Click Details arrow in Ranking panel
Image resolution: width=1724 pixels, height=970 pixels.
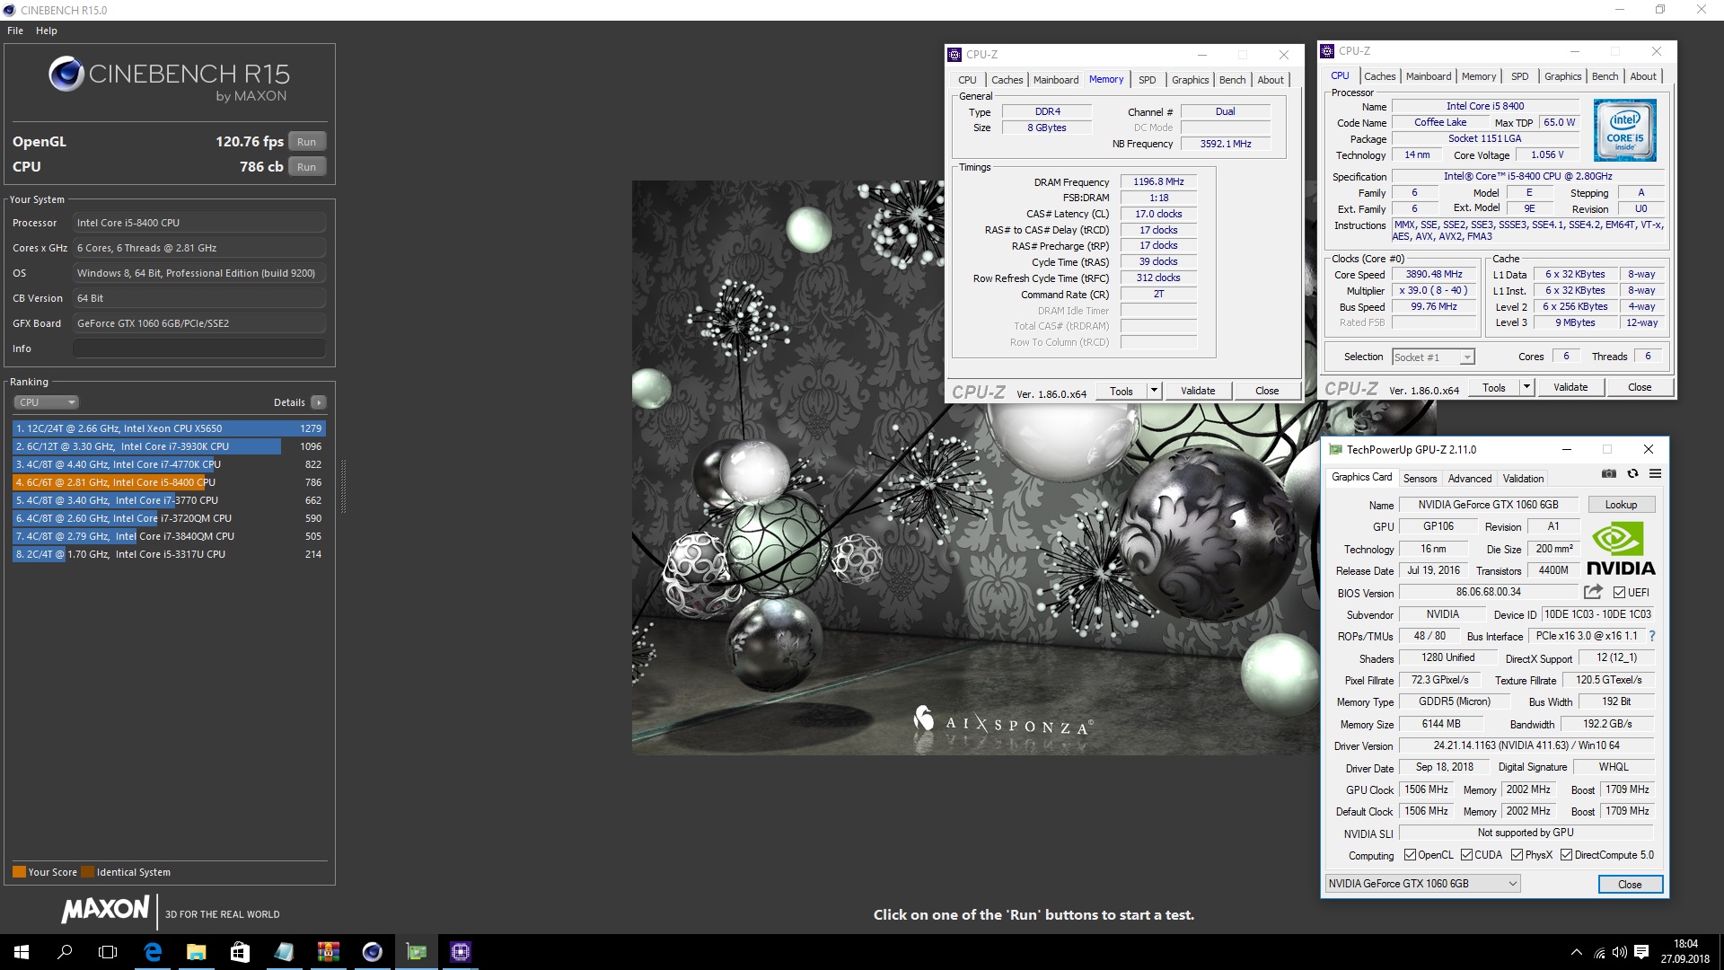click(319, 402)
